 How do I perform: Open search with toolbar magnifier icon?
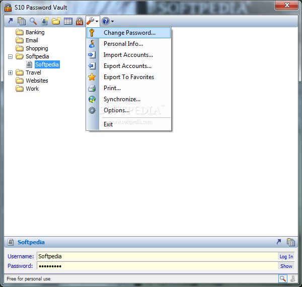[33, 21]
